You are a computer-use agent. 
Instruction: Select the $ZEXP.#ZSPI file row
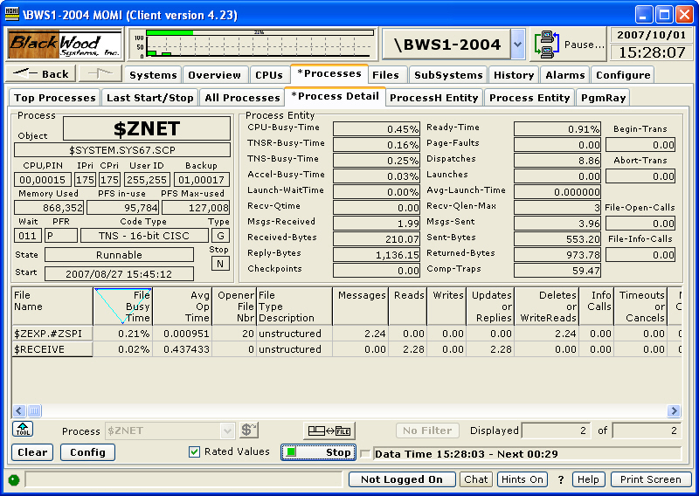coord(52,333)
